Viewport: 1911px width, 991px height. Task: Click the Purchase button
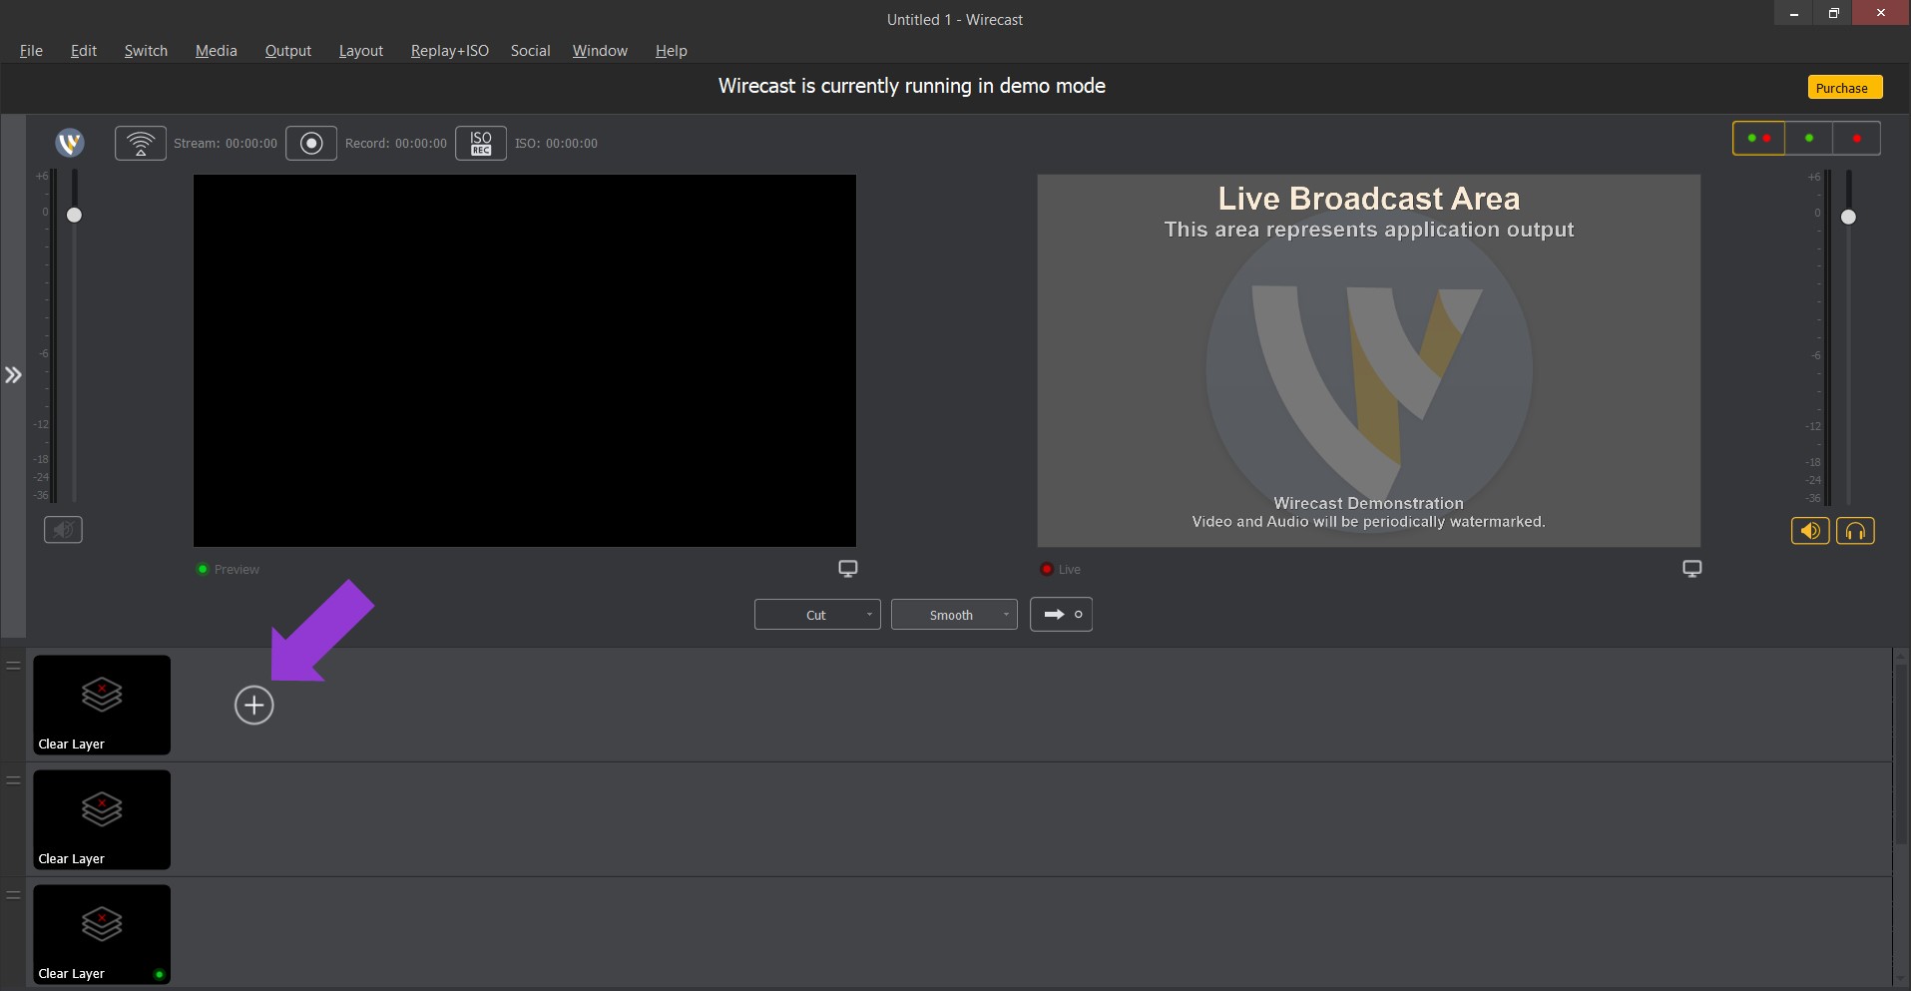[x=1844, y=88]
